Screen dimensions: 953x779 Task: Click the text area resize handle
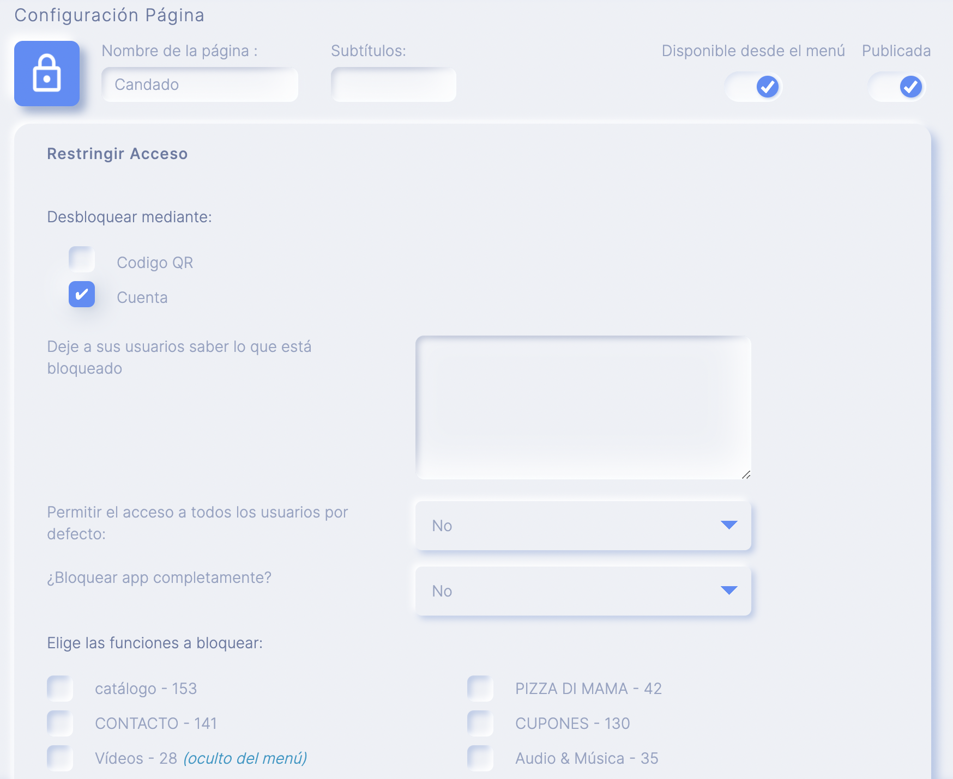(746, 475)
